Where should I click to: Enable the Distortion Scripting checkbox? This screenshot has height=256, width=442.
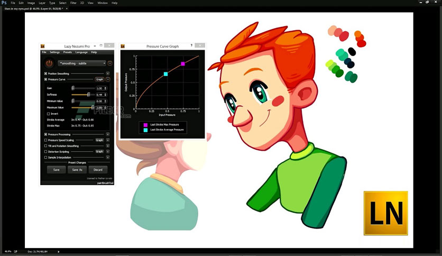point(45,152)
